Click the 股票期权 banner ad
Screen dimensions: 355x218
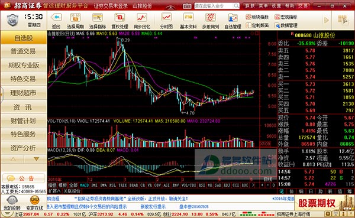(x=324, y=203)
